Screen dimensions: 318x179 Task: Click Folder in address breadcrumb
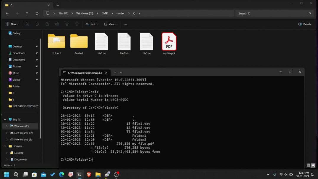pyautogui.click(x=121, y=13)
